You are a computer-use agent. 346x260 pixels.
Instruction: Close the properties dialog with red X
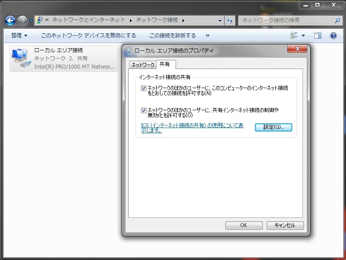pyautogui.click(x=297, y=49)
